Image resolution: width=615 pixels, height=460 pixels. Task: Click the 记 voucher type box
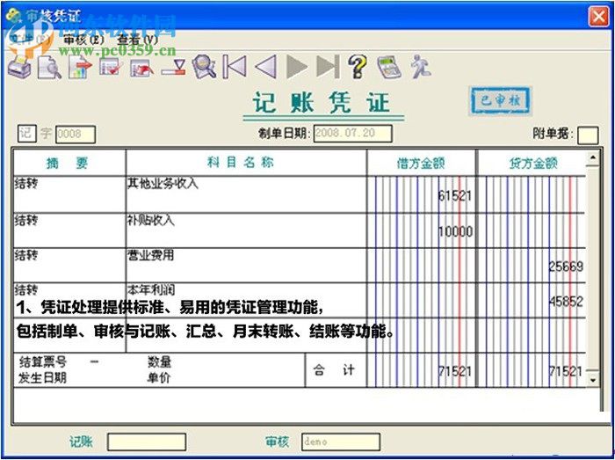26,133
